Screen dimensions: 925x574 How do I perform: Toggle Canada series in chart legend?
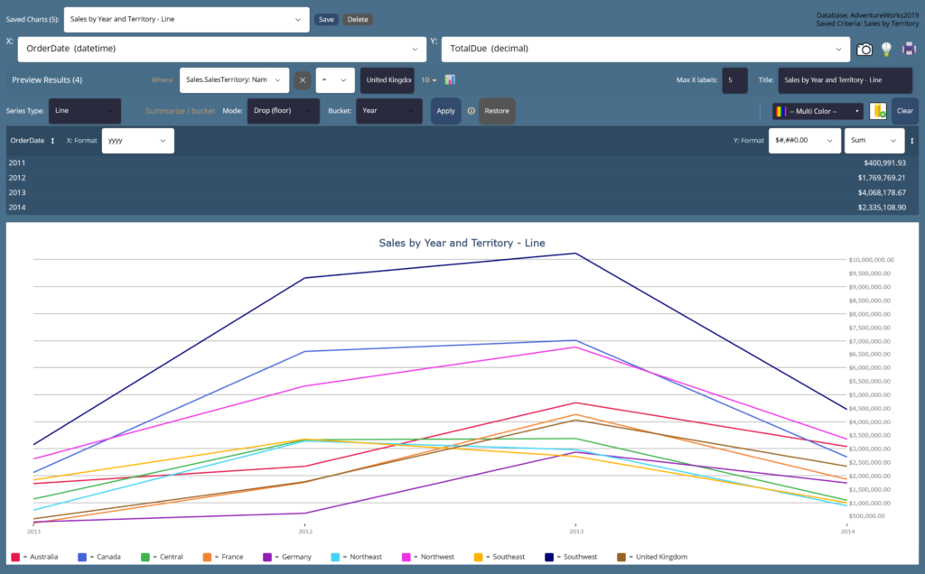(x=99, y=557)
